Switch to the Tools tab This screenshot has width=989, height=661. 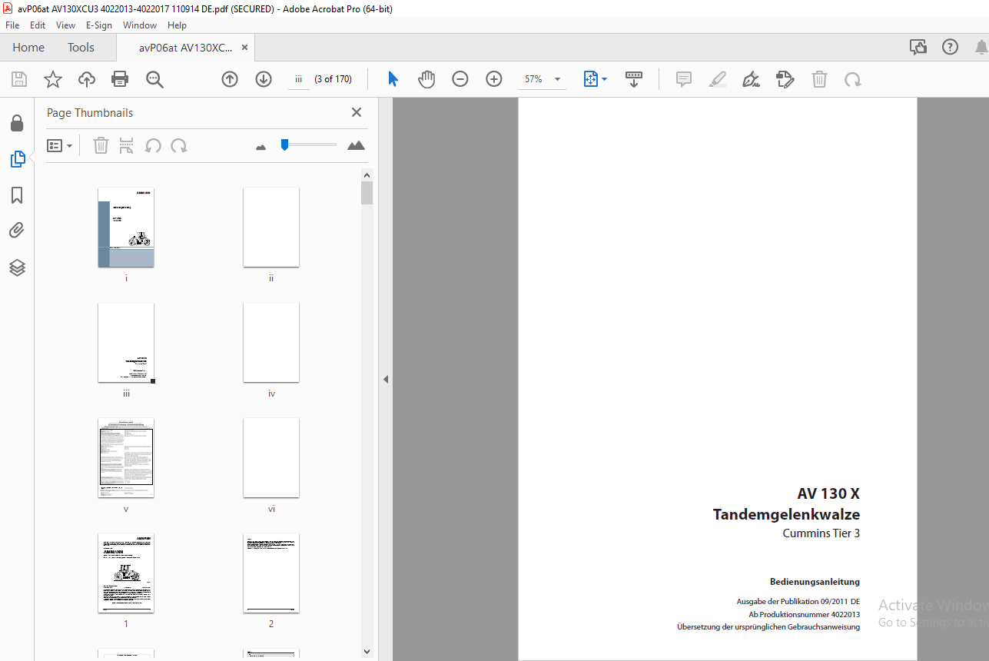coord(81,48)
